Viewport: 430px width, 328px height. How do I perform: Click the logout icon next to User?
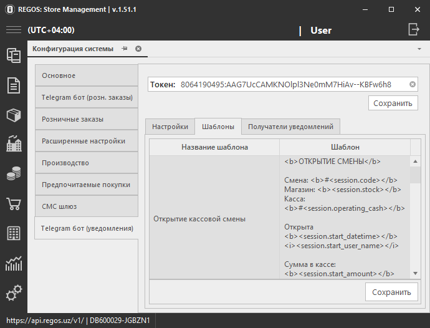pyautogui.click(x=414, y=29)
